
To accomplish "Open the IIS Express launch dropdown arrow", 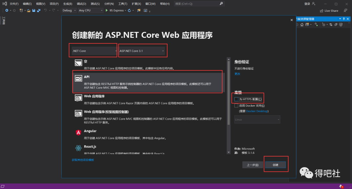I will [x=125, y=10].
